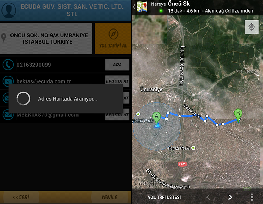263x204 pixels.
Task: Click the Remzi Parkı park icon
Action: pyautogui.click(x=193, y=148)
